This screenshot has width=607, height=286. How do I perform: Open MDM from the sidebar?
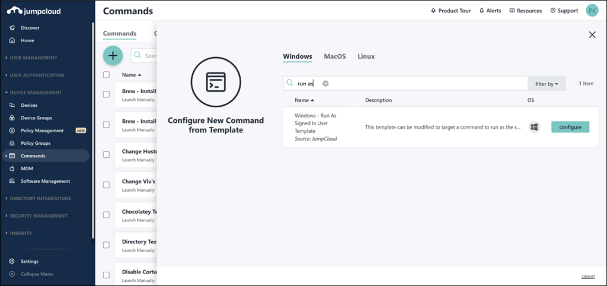point(27,169)
